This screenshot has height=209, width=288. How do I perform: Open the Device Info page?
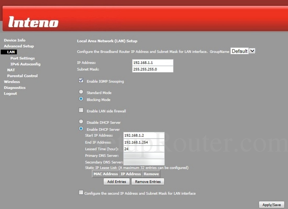14,40
